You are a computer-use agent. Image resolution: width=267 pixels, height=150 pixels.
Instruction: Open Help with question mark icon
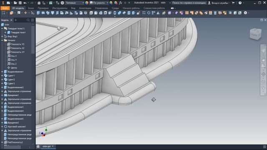[x=240, y=3]
